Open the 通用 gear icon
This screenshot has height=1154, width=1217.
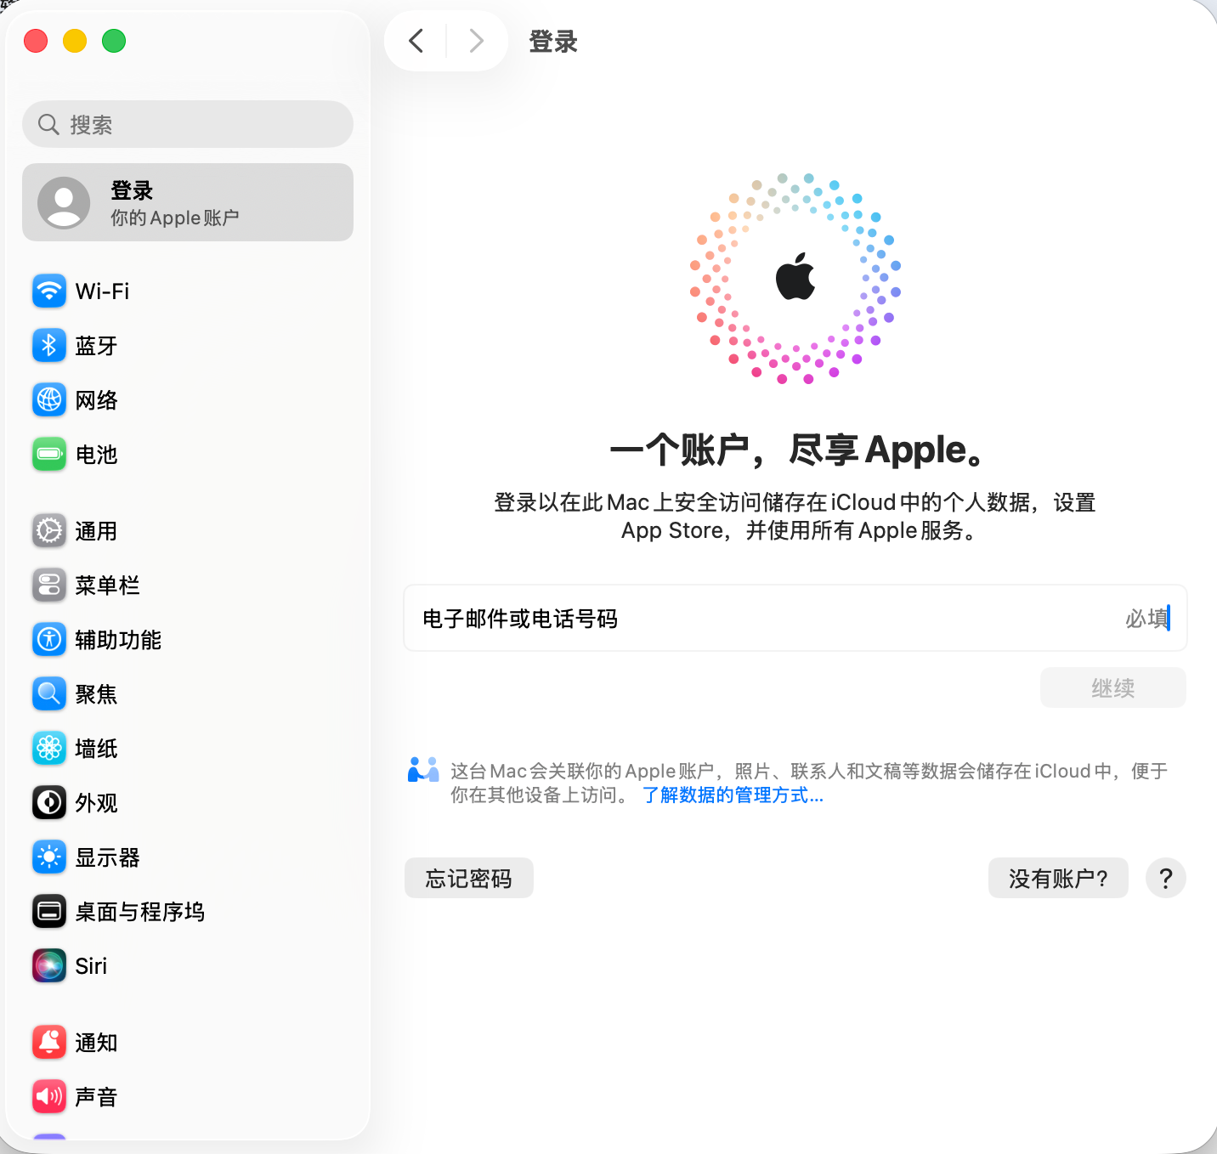(49, 531)
